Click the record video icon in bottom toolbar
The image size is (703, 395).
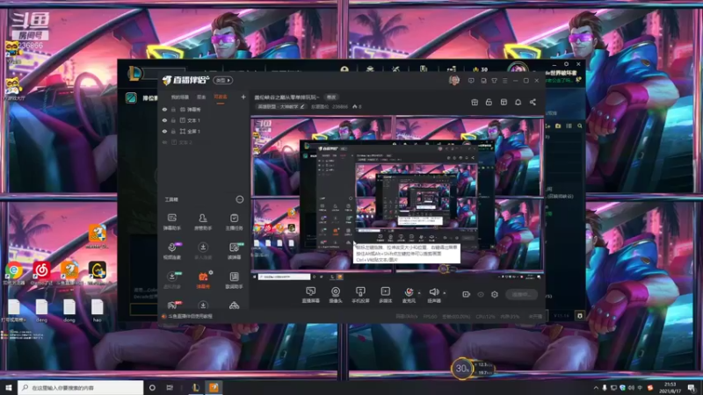[x=466, y=294]
